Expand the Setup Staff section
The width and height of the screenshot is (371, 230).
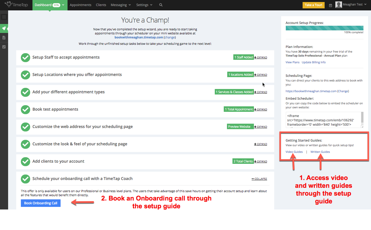pyautogui.click(x=261, y=57)
